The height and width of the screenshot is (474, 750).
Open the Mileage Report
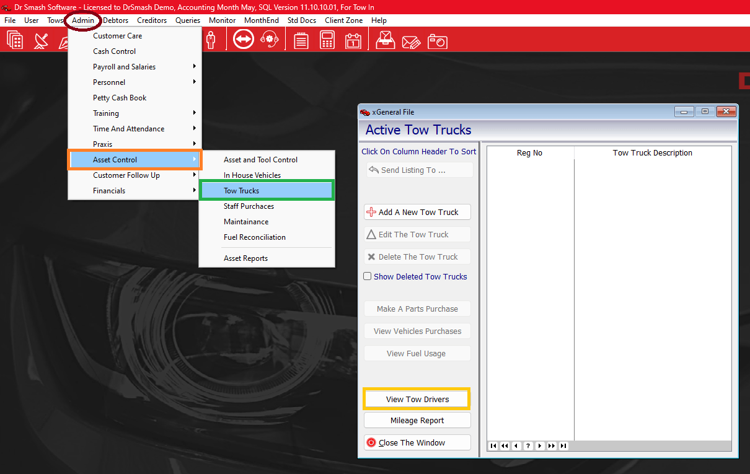click(x=417, y=420)
